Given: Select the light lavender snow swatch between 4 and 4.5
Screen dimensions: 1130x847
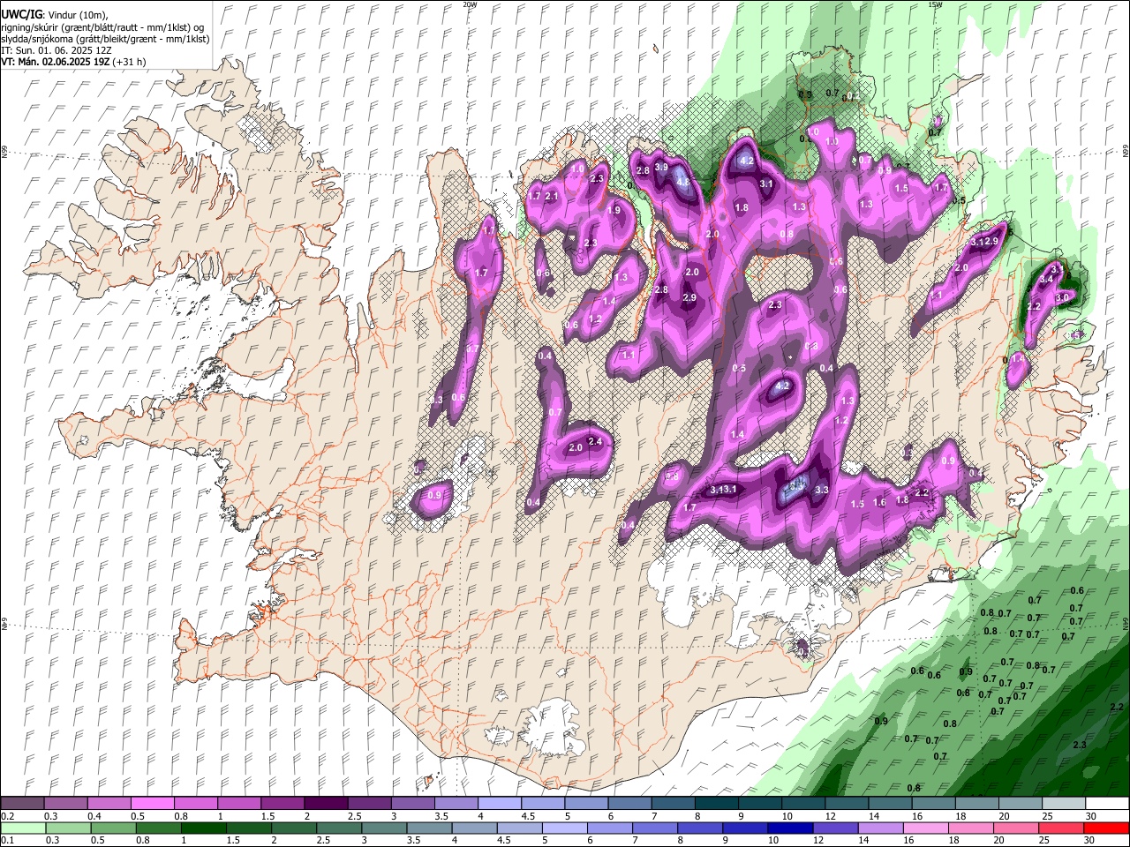Looking at the screenshot, I should pos(499,804).
